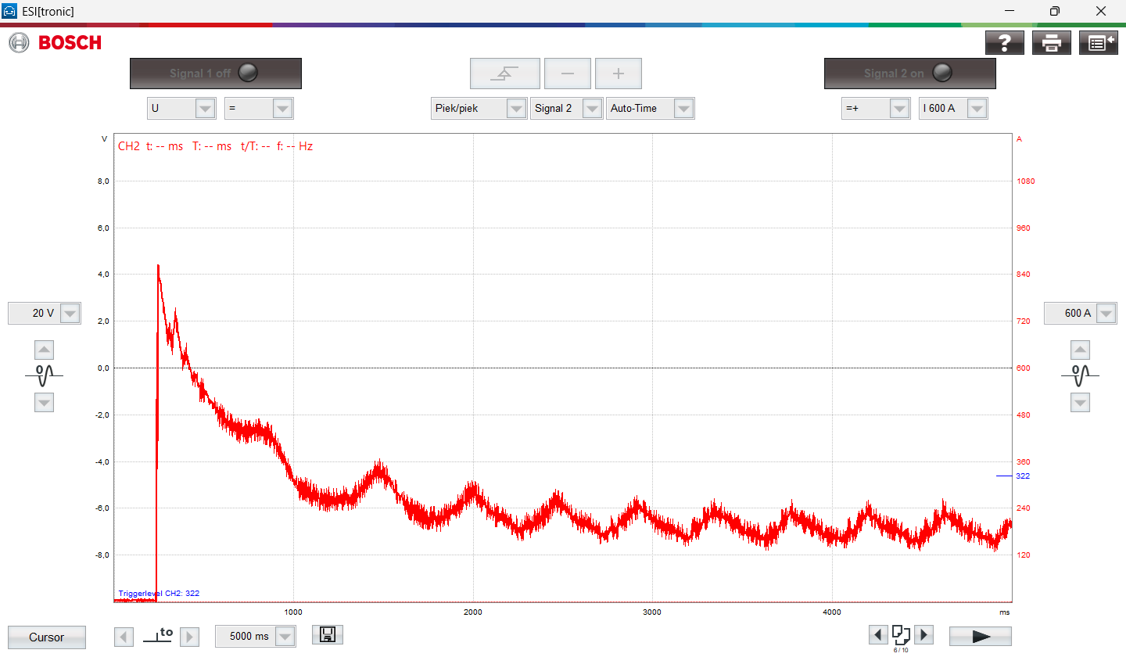This screenshot has height=657, width=1126.
Task: Click the printer icon to print
Action: (x=1052, y=43)
